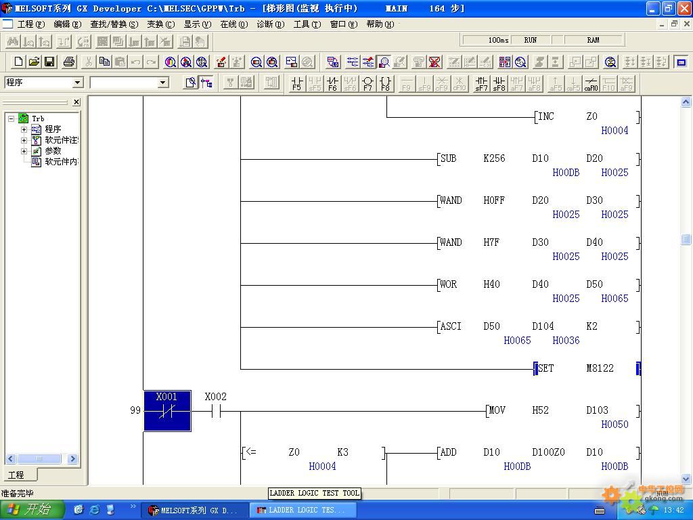Insert a coil using the F7 button
The image size is (693, 520).
(x=367, y=83)
